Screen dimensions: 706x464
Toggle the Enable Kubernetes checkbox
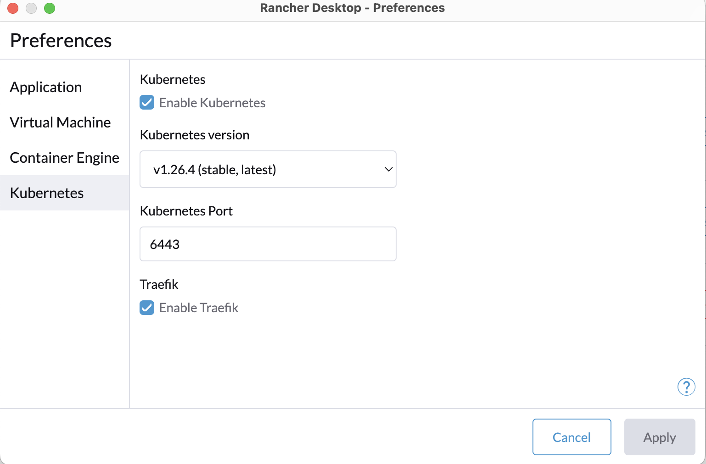coord(147,102)
